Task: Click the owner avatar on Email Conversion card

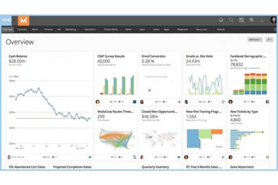Action: pos(142,102)
